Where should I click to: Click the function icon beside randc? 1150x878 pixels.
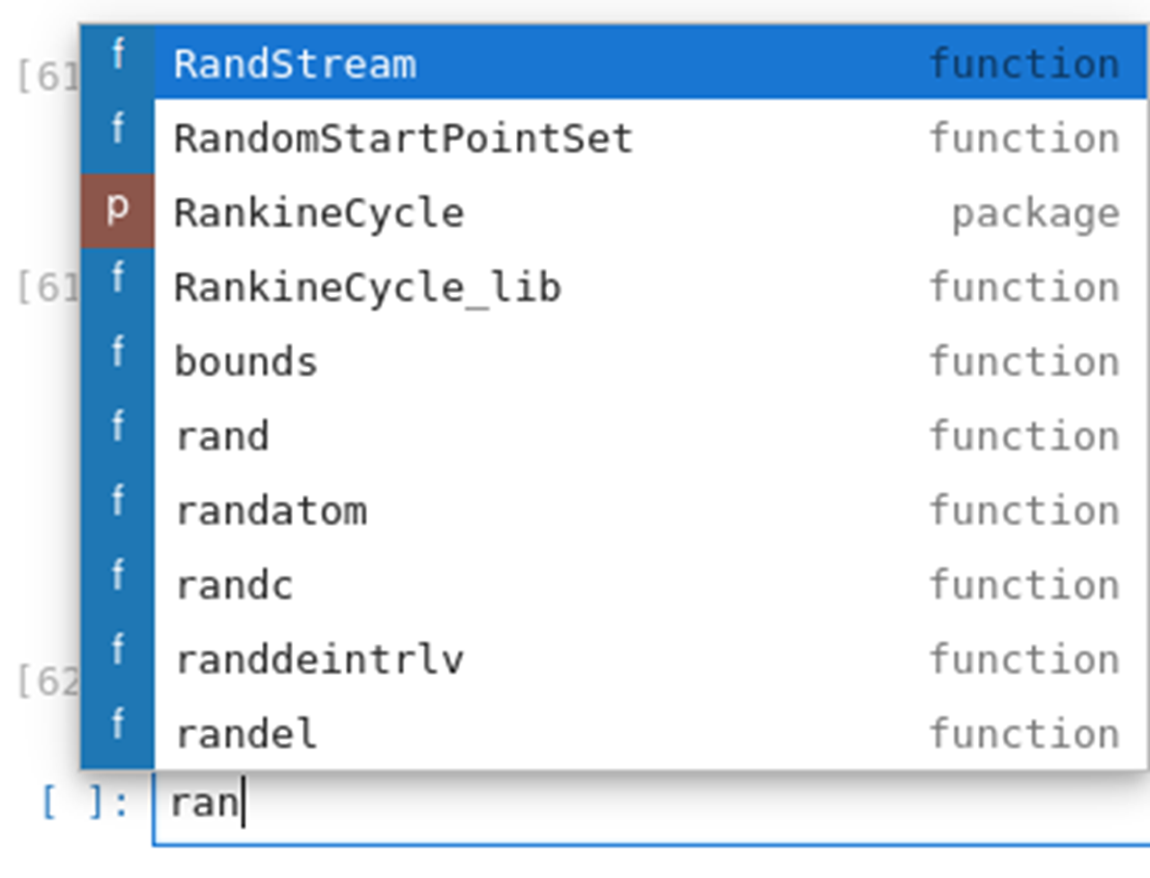click(117, 584)
